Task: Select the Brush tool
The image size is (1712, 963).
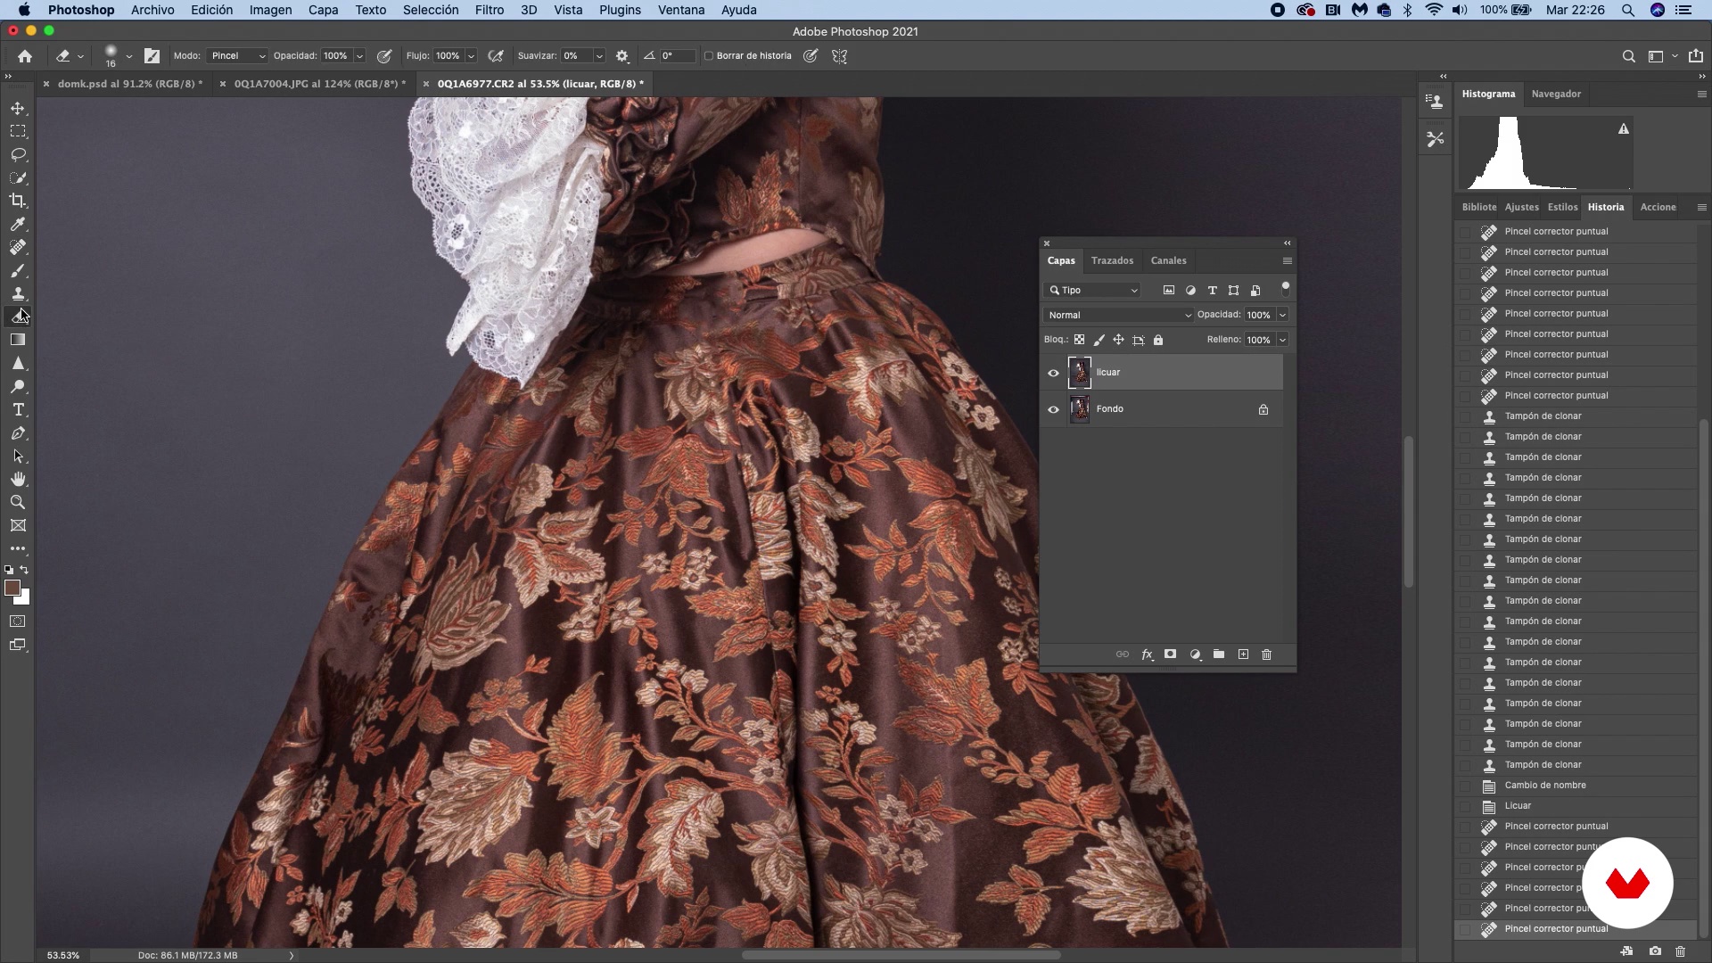Action: pyautogui.click(x=18, y=270)
